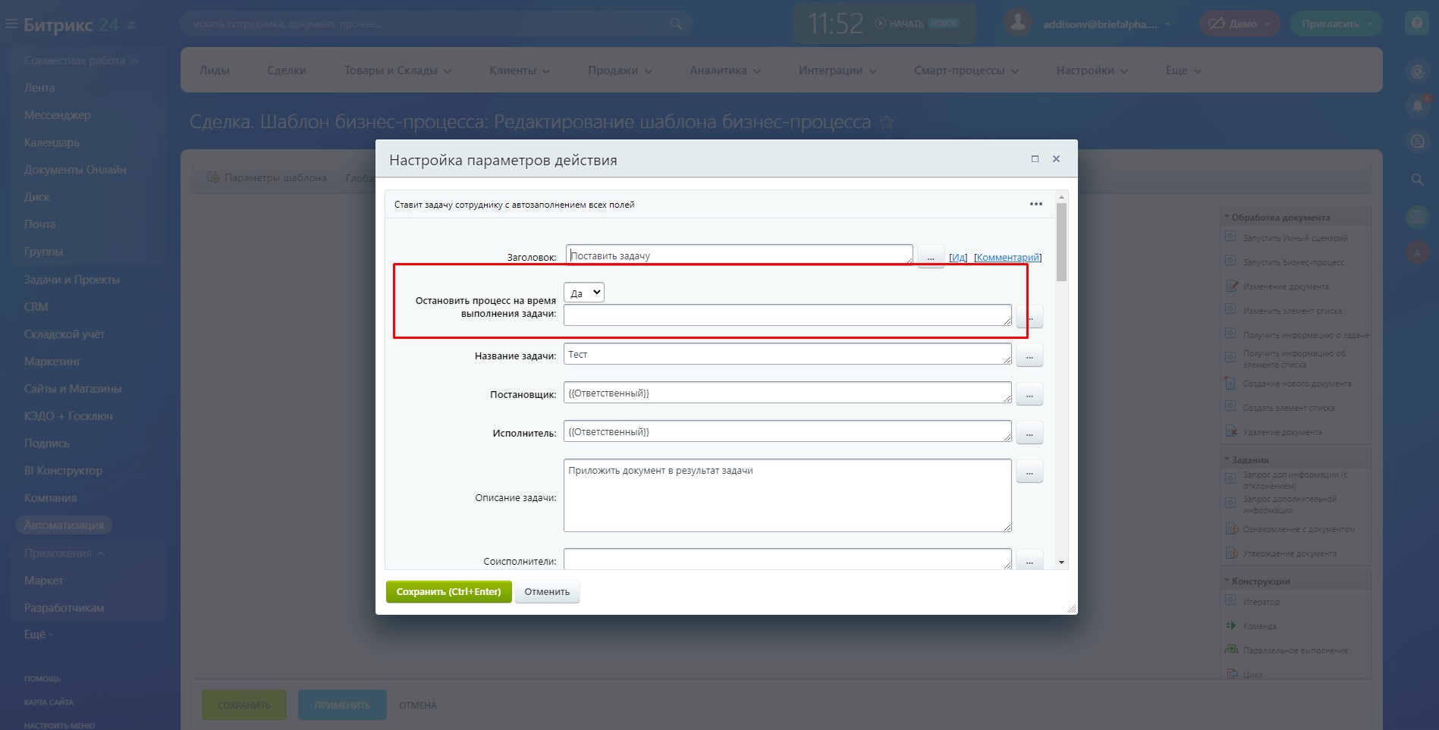Focus the Описание задачи text area

[x=787, y=495]
